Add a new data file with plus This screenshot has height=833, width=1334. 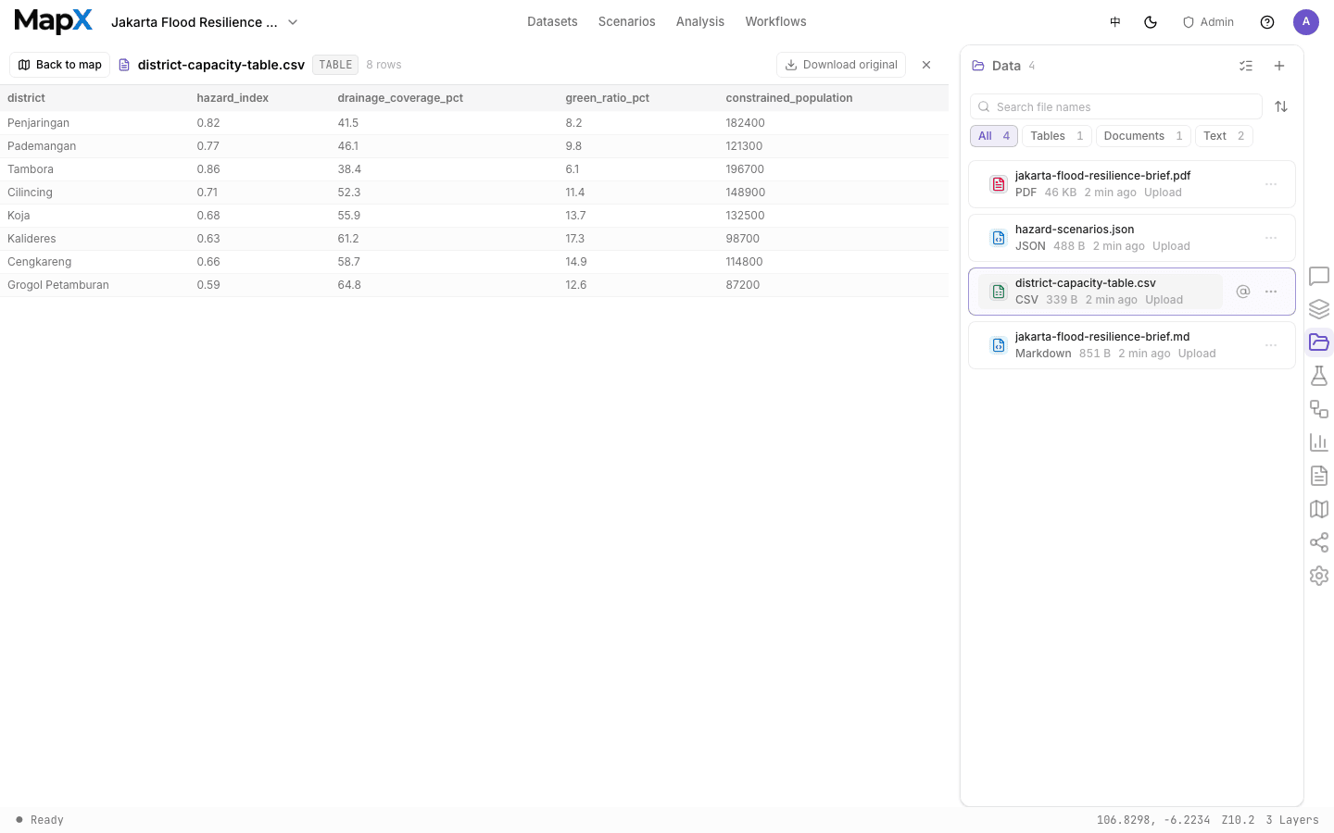pos(1279,66)
